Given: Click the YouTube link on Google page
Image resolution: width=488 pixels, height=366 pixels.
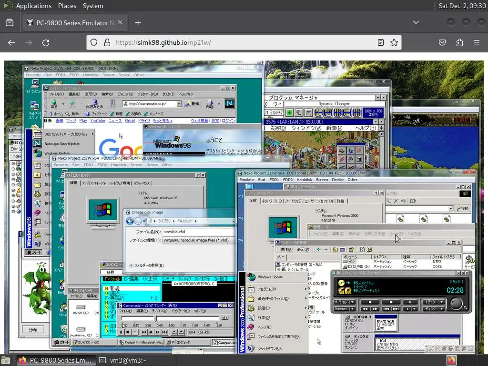Looking at the screenshot, I should tap(97, 121).
